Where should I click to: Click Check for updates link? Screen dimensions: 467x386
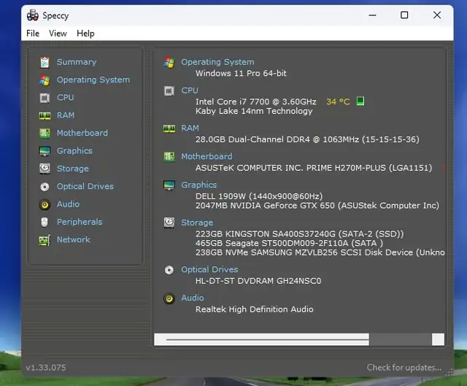(404, 368)
